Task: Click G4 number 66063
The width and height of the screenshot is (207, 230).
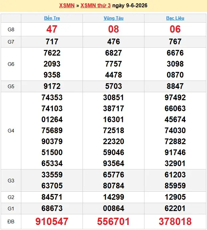Action: coord(175,109)
